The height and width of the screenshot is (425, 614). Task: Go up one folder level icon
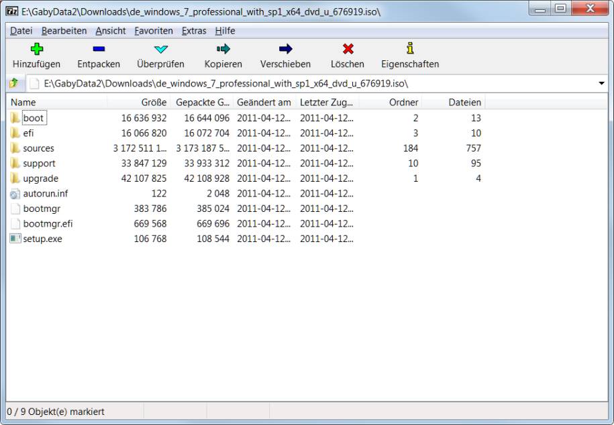click(13, 83)
